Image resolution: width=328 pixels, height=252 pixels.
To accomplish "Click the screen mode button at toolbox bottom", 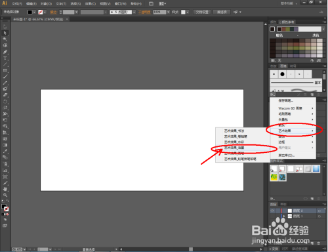I will pos(5,226).
